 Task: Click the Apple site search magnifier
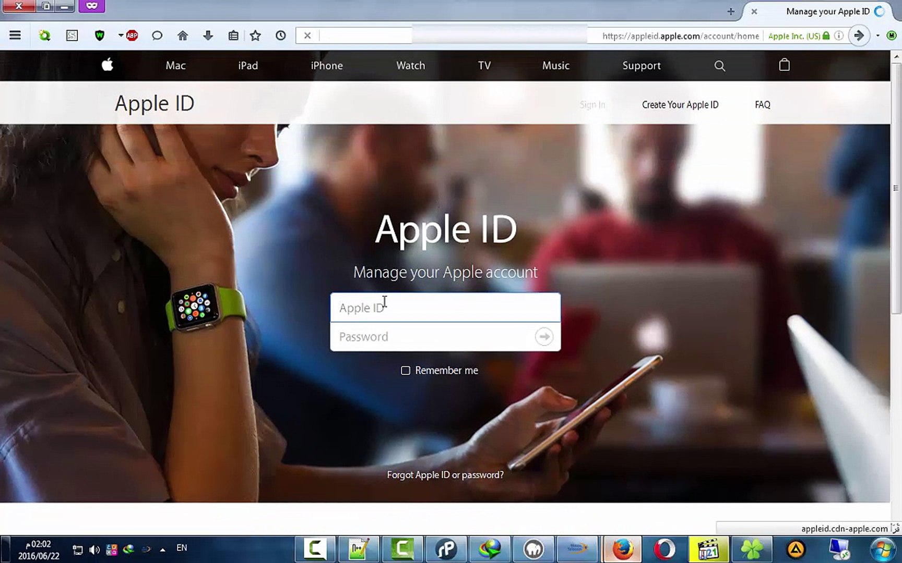coord(720,66)
